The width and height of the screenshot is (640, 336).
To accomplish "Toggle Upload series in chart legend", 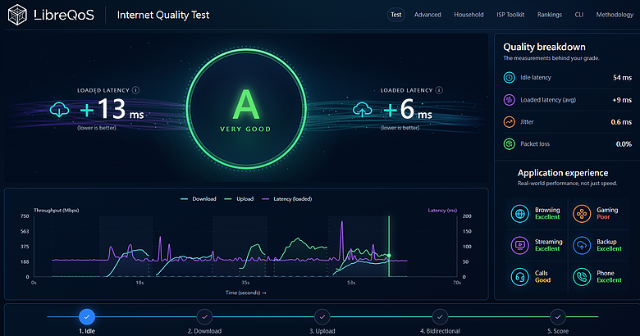I will click(240, 199).
